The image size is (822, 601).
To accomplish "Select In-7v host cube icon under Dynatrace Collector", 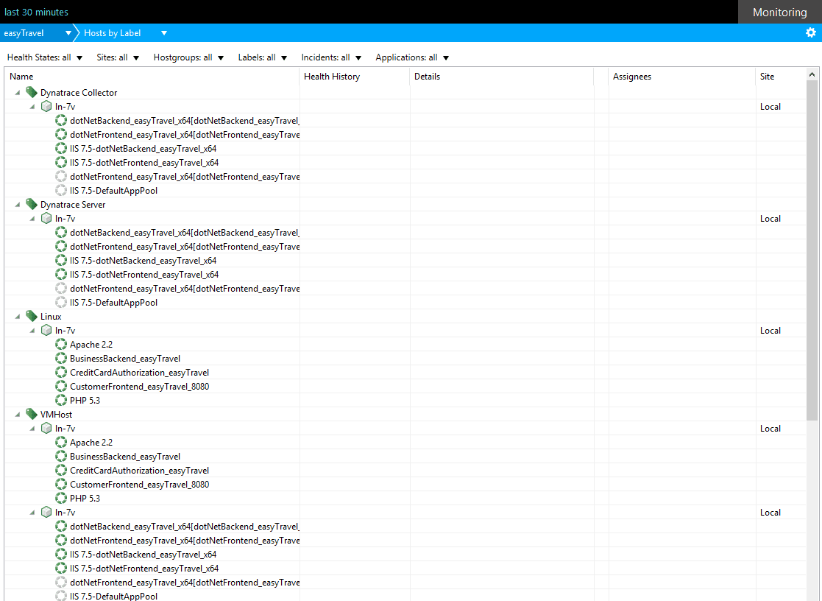I will tap(46, 107).
